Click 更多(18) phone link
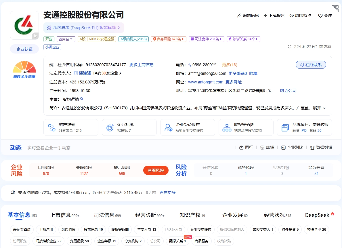The image size is (342, 248). point(230,65)
